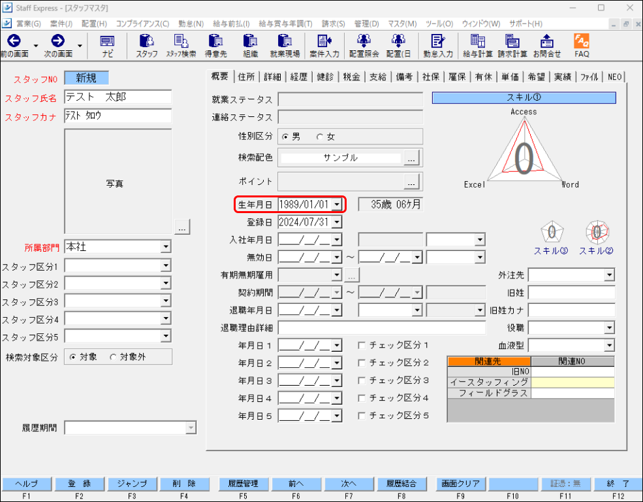The height and width of the screenshot is (502, 643).
Task: Go to the previous screen (前の画面) arrow
Action: tap(14, 41)
